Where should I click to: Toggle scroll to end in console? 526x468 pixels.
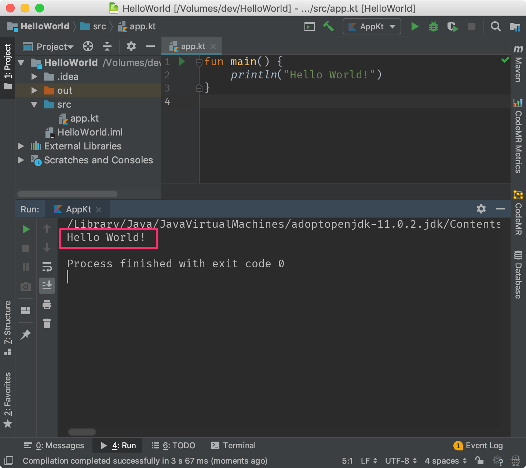click(x=47, y=286)
